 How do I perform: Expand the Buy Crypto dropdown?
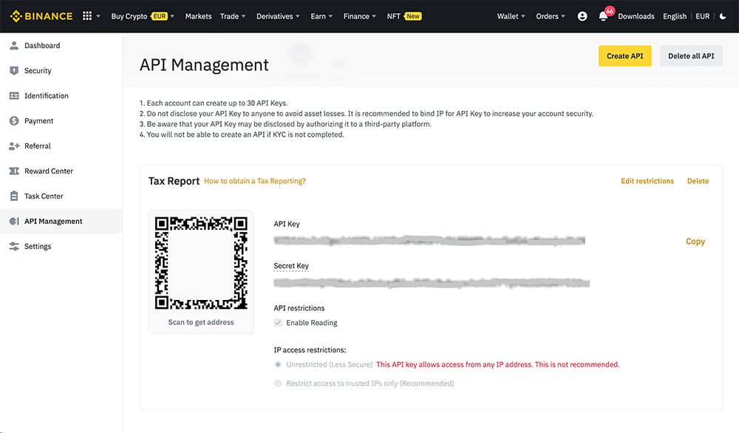[143, 16]
